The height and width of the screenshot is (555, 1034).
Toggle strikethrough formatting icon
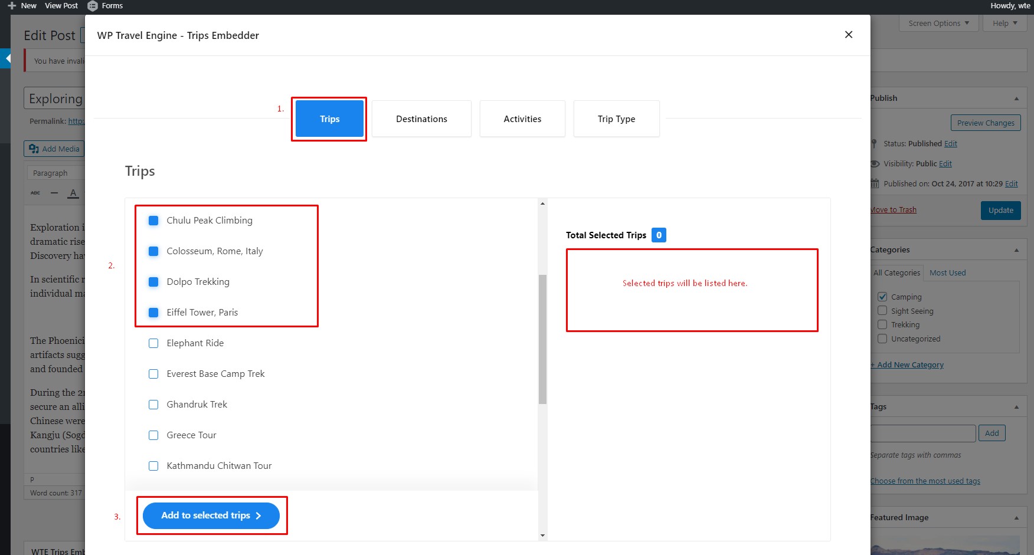(35, 193)
